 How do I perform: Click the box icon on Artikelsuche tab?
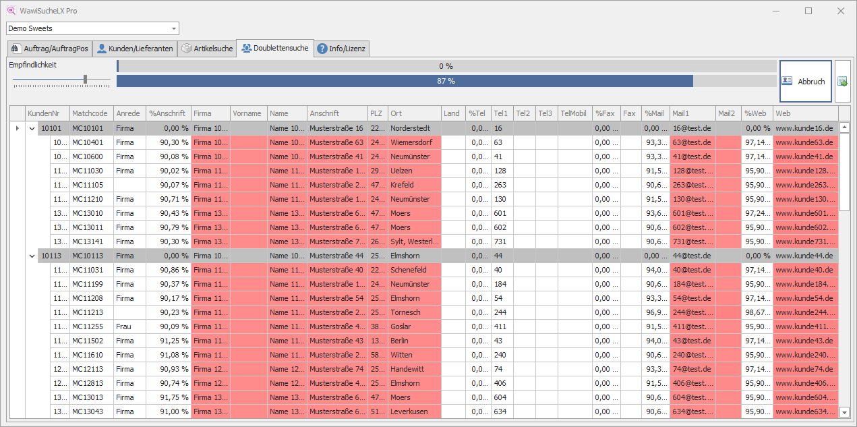tap(186, 49)
